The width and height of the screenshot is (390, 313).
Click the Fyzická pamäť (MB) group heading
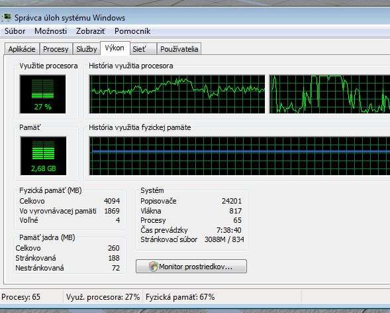click(x=50, y=190)
